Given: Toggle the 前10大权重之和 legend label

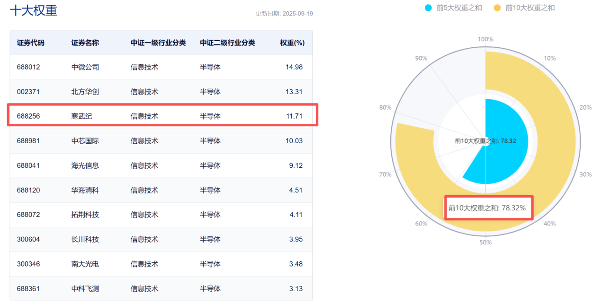Looking at the screenshot, I should click(x=530, y=8).
